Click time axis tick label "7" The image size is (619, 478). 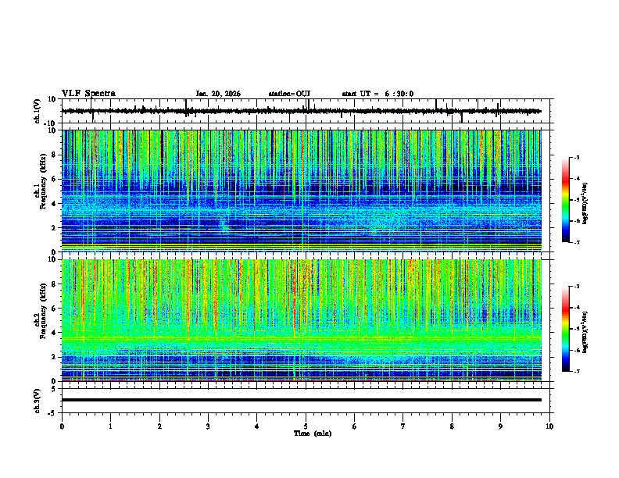click(x=403, y=426)
